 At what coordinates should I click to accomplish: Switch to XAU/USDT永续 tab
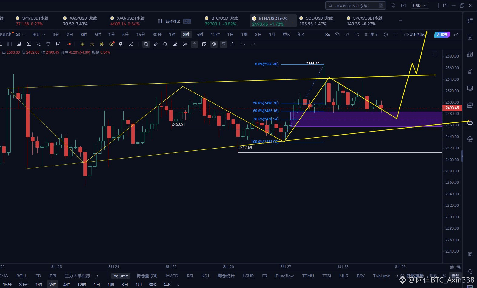point(127,21)
